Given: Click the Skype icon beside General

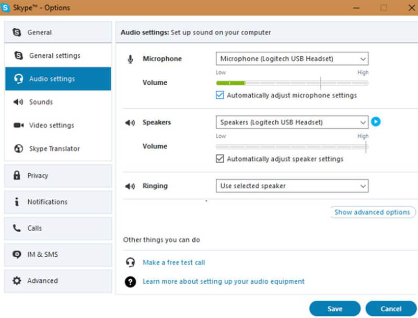Looking at the screenshot, I should click(x=17, y=32).
